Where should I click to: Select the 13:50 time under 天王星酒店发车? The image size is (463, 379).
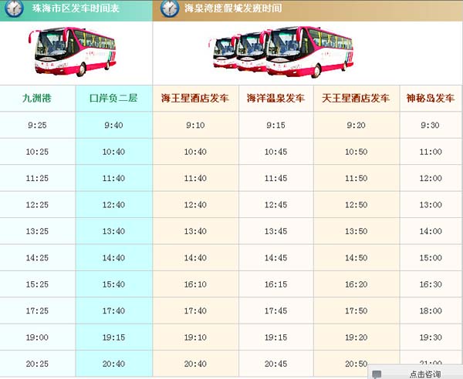click(x=357, y=231)
